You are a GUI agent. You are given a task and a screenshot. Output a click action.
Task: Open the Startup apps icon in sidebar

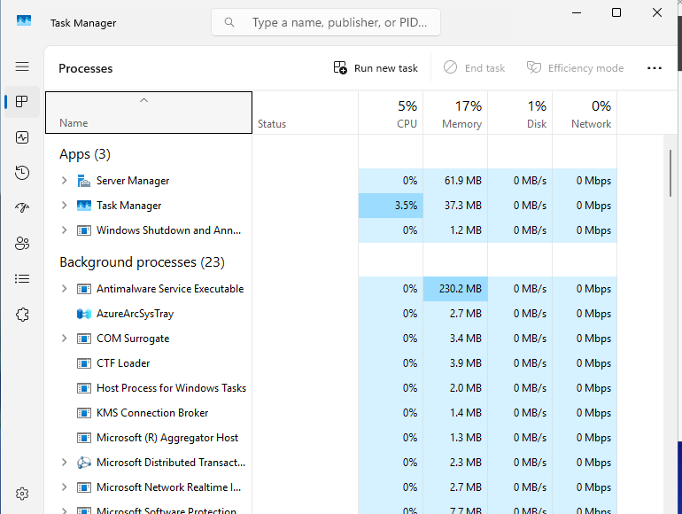pos(22,208)
